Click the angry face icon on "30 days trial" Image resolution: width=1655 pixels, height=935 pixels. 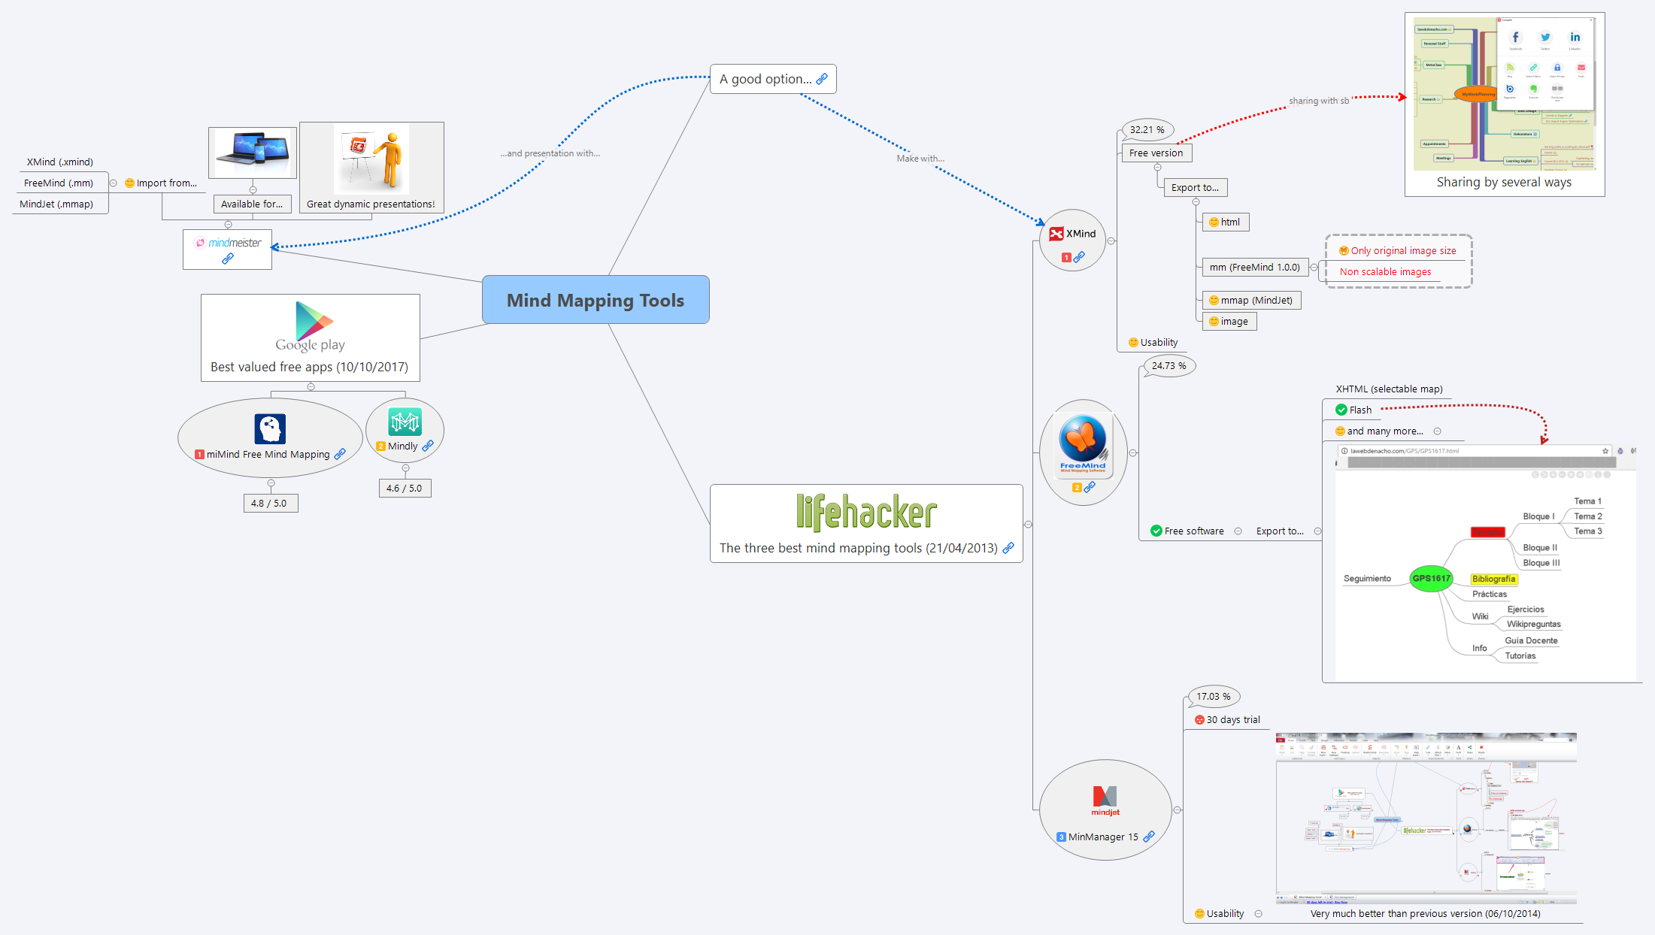pos(1199,719)
